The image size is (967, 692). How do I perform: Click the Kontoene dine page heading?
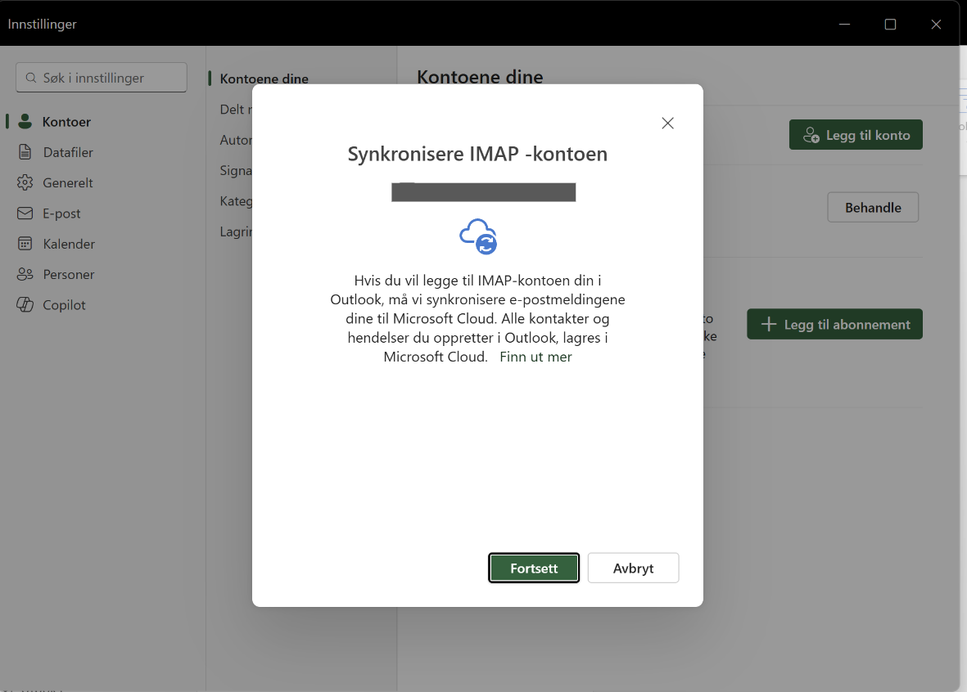click(480, 77)
